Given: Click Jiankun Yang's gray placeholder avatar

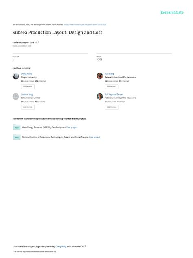Looking at the screenshot, I should pyautogui.click(x=16, y=97).
